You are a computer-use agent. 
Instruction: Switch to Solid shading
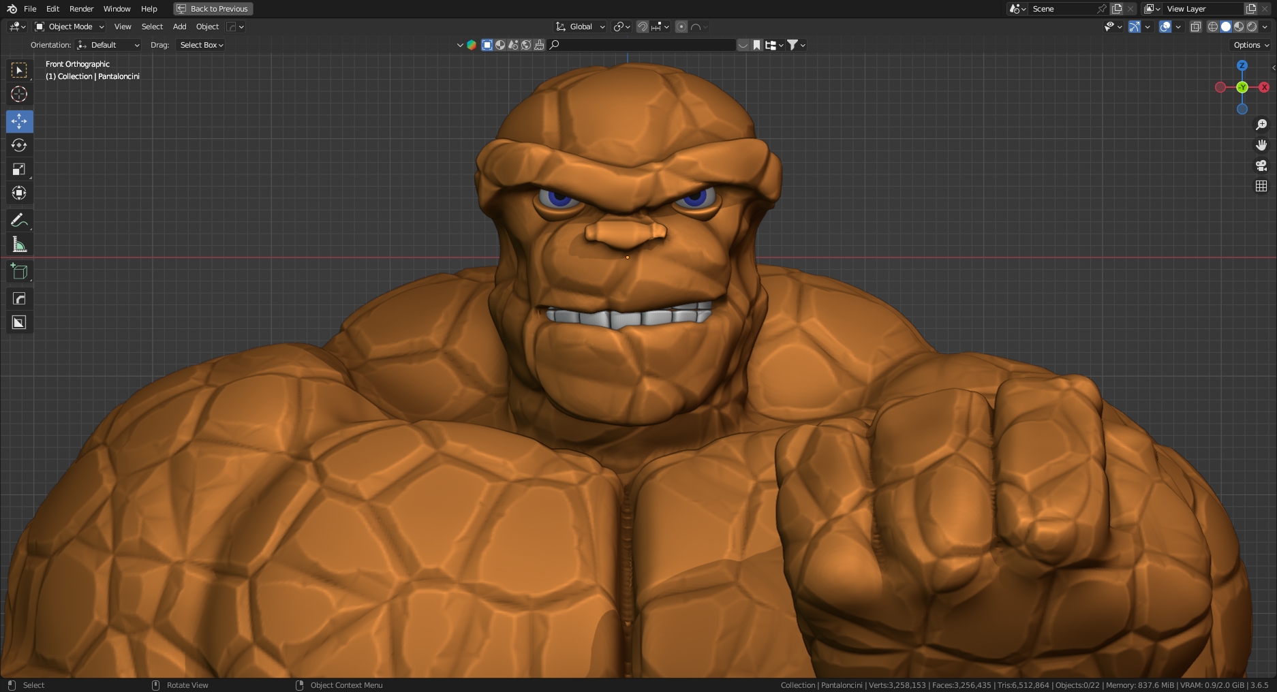tap(1226, 27)
